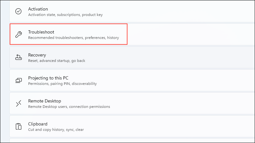Viewport: 255px width, 143px height.
Task: Open the Projecting to this PC title
Action: pyautogui.click(x=48, y=78)
